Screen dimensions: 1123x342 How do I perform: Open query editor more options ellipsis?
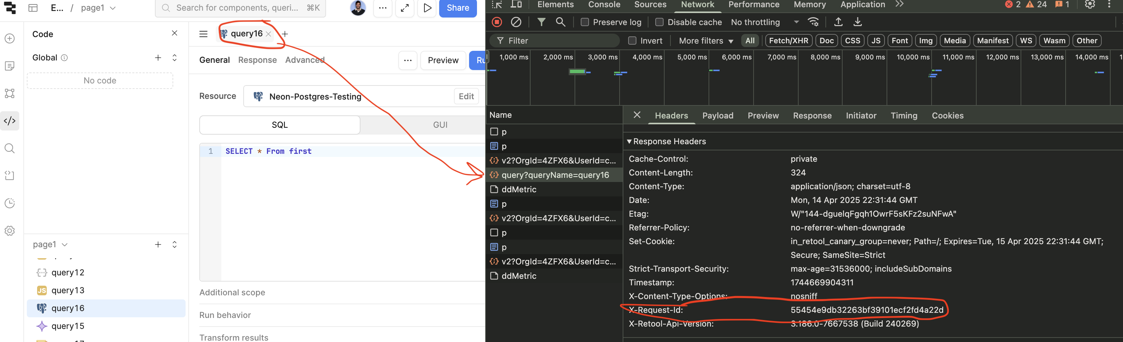[408, 60]
